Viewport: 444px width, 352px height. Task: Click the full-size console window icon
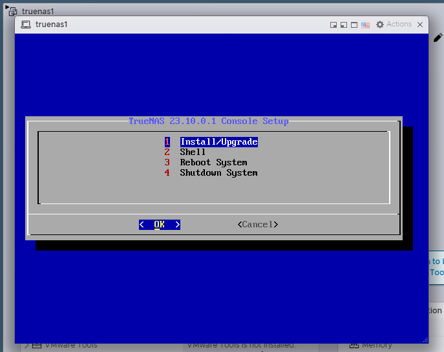[354, 25]
